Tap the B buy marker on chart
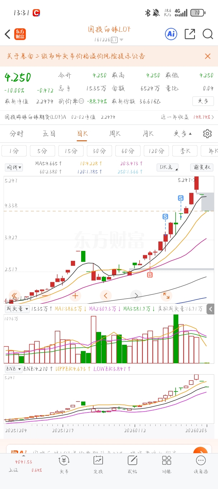Viewport: 218px width, 489px height. point(150,275)
